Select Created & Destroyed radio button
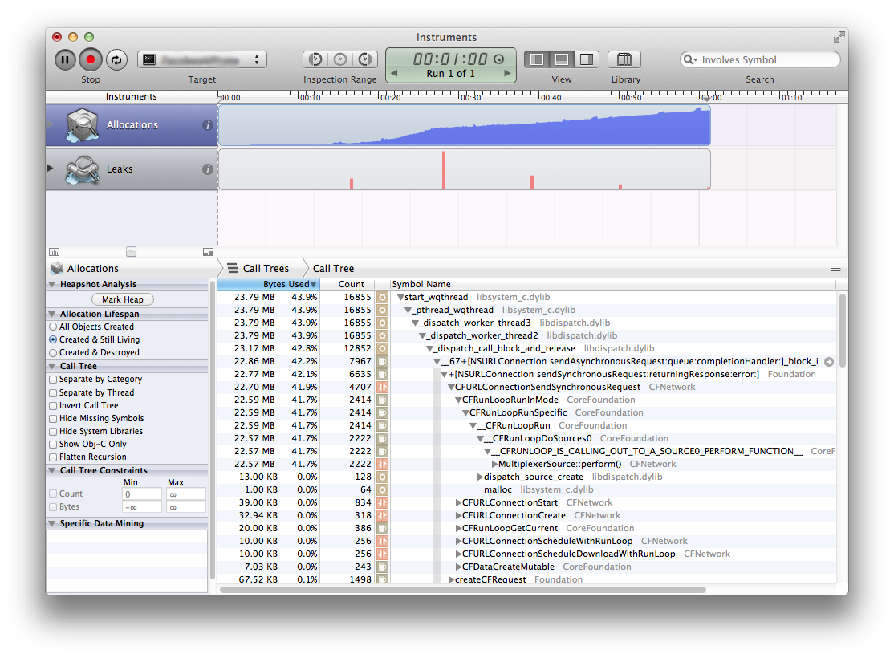894x658 pixels. click(53, 352)
